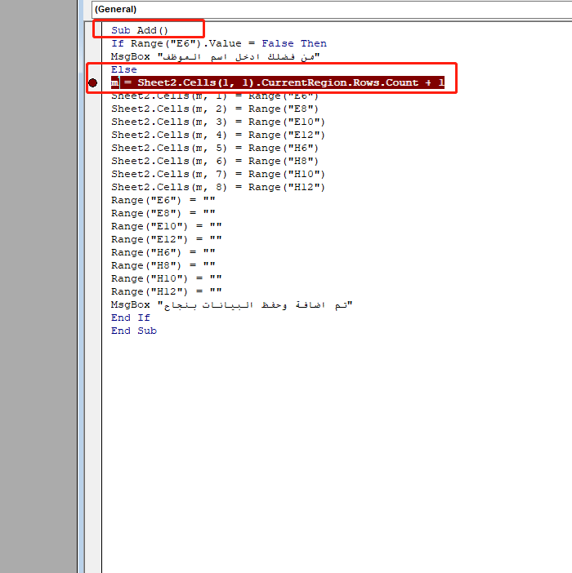Click the line 'Sheet2.Cells(m, 5) = Range("H6")'

(215, 148)
